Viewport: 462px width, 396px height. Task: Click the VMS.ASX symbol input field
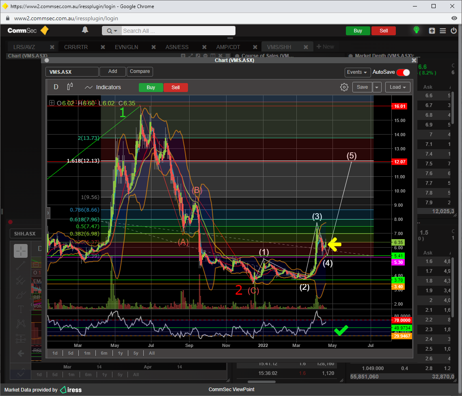click(72, 72)
